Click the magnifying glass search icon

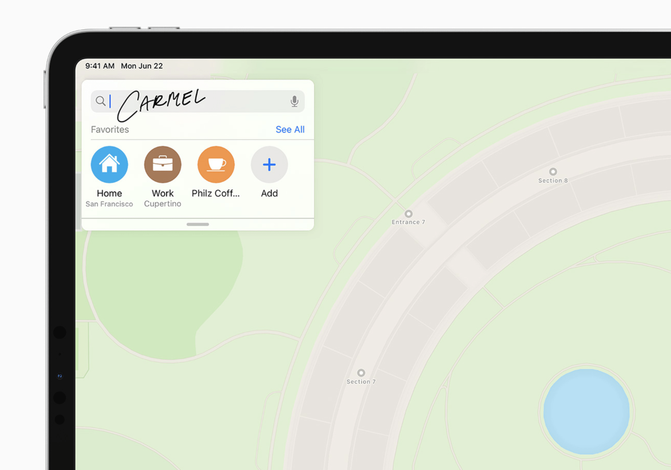point(100,101)
